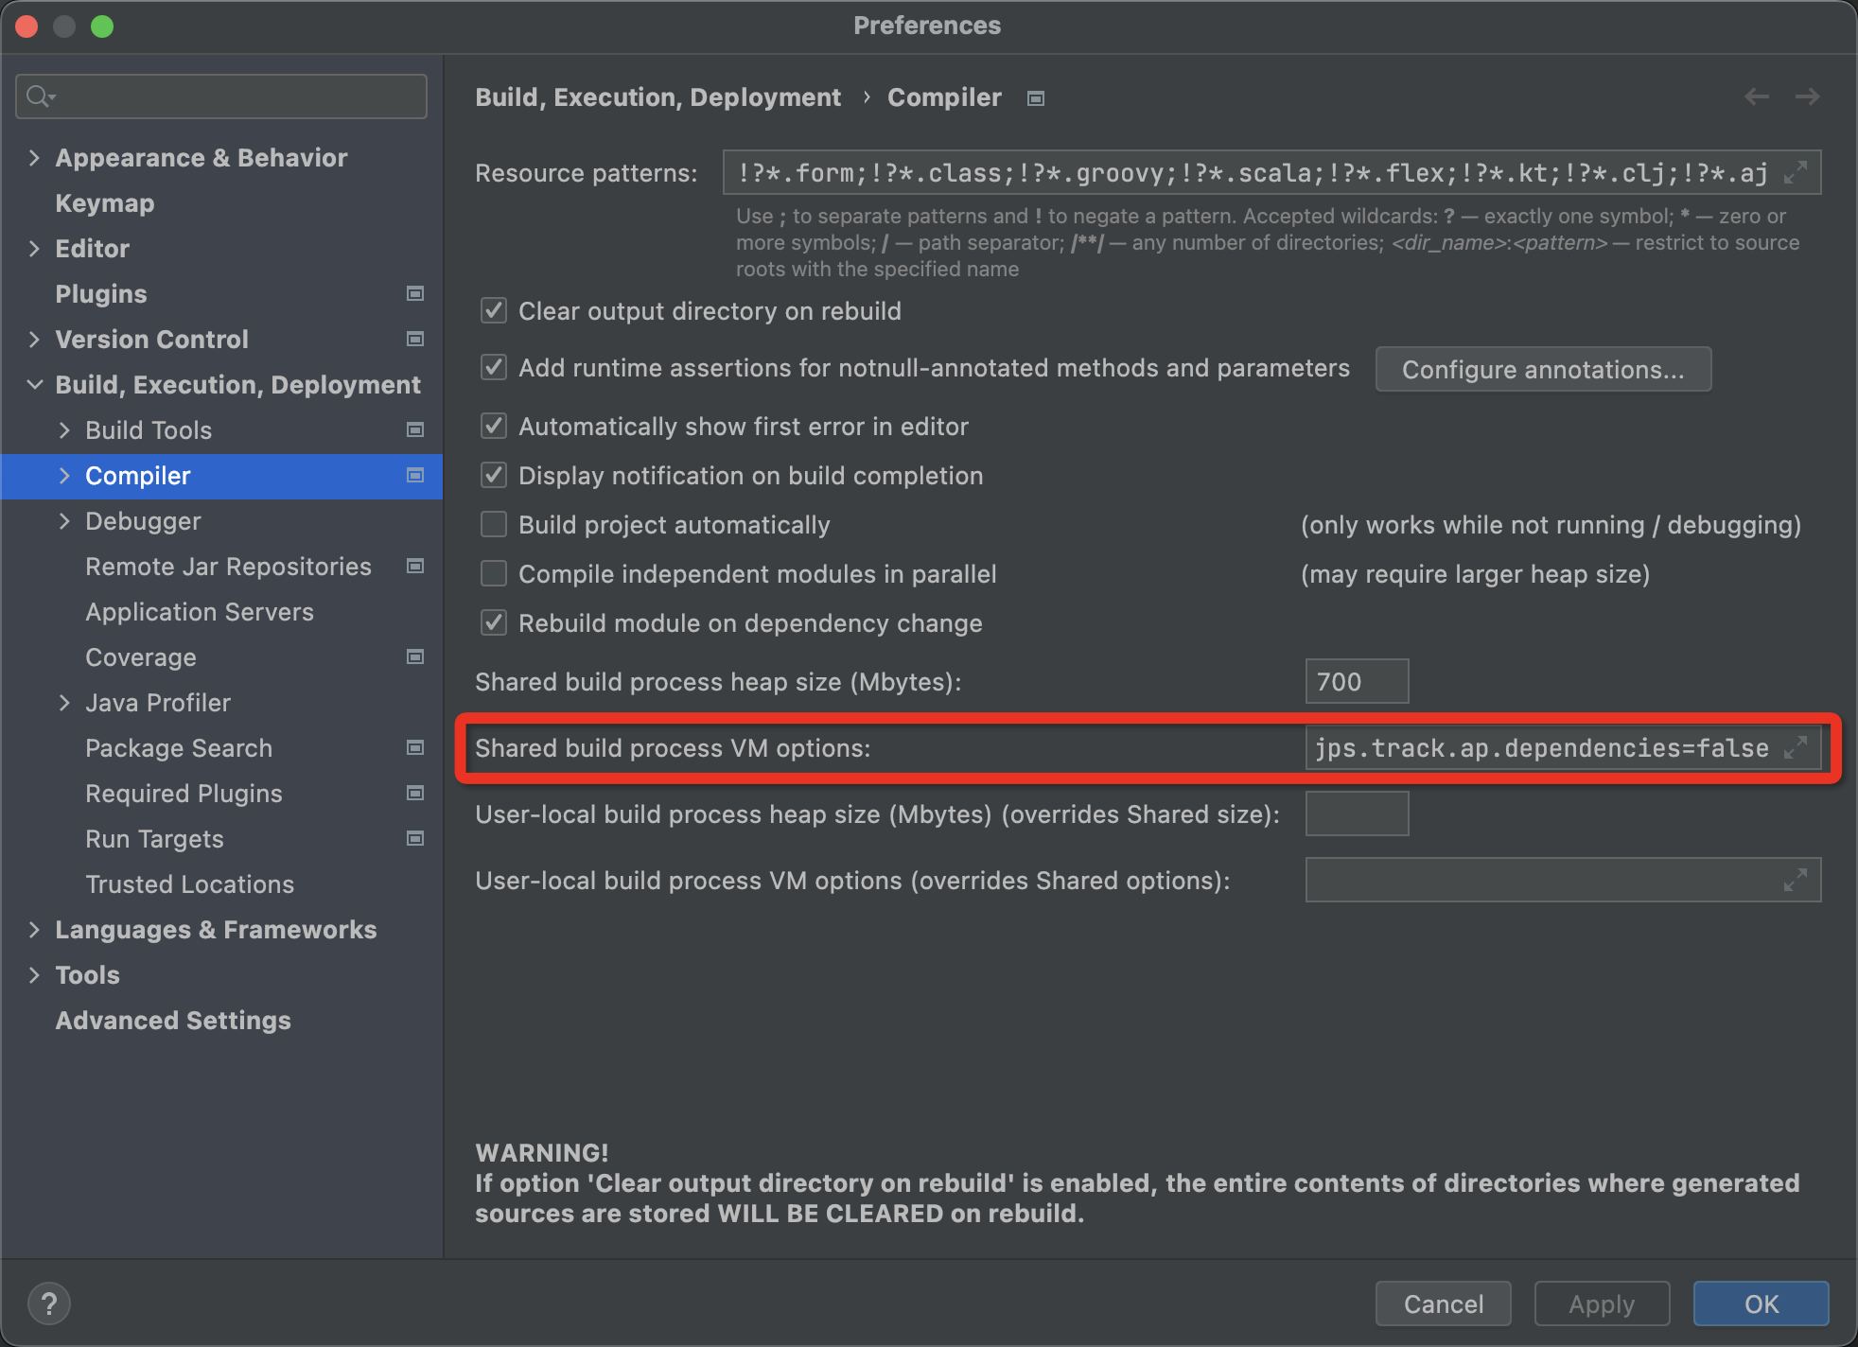
Task: Open help with the question mark button
Action: tap(49, 1303)
